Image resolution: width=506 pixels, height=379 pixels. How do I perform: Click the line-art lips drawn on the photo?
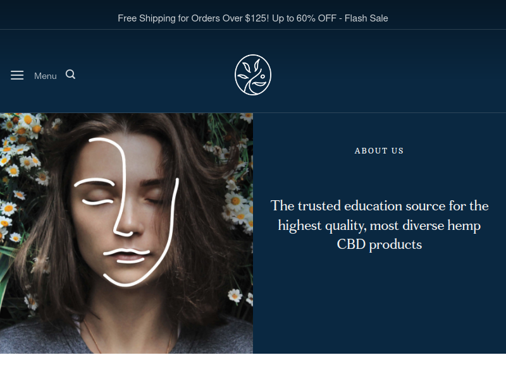click(127, 256)
